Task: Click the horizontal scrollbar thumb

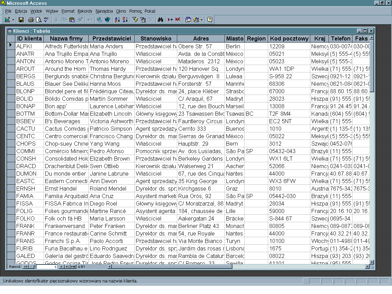Action: tap(172, 267)
